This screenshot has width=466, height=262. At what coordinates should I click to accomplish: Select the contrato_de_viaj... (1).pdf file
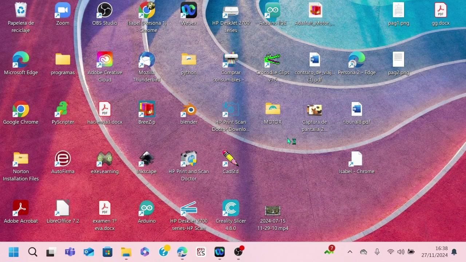[315, 67]
